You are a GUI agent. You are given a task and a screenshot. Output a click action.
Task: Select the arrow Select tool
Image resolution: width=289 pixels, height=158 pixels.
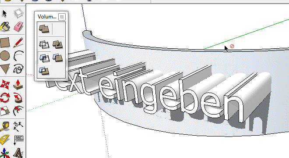[5, 14]
